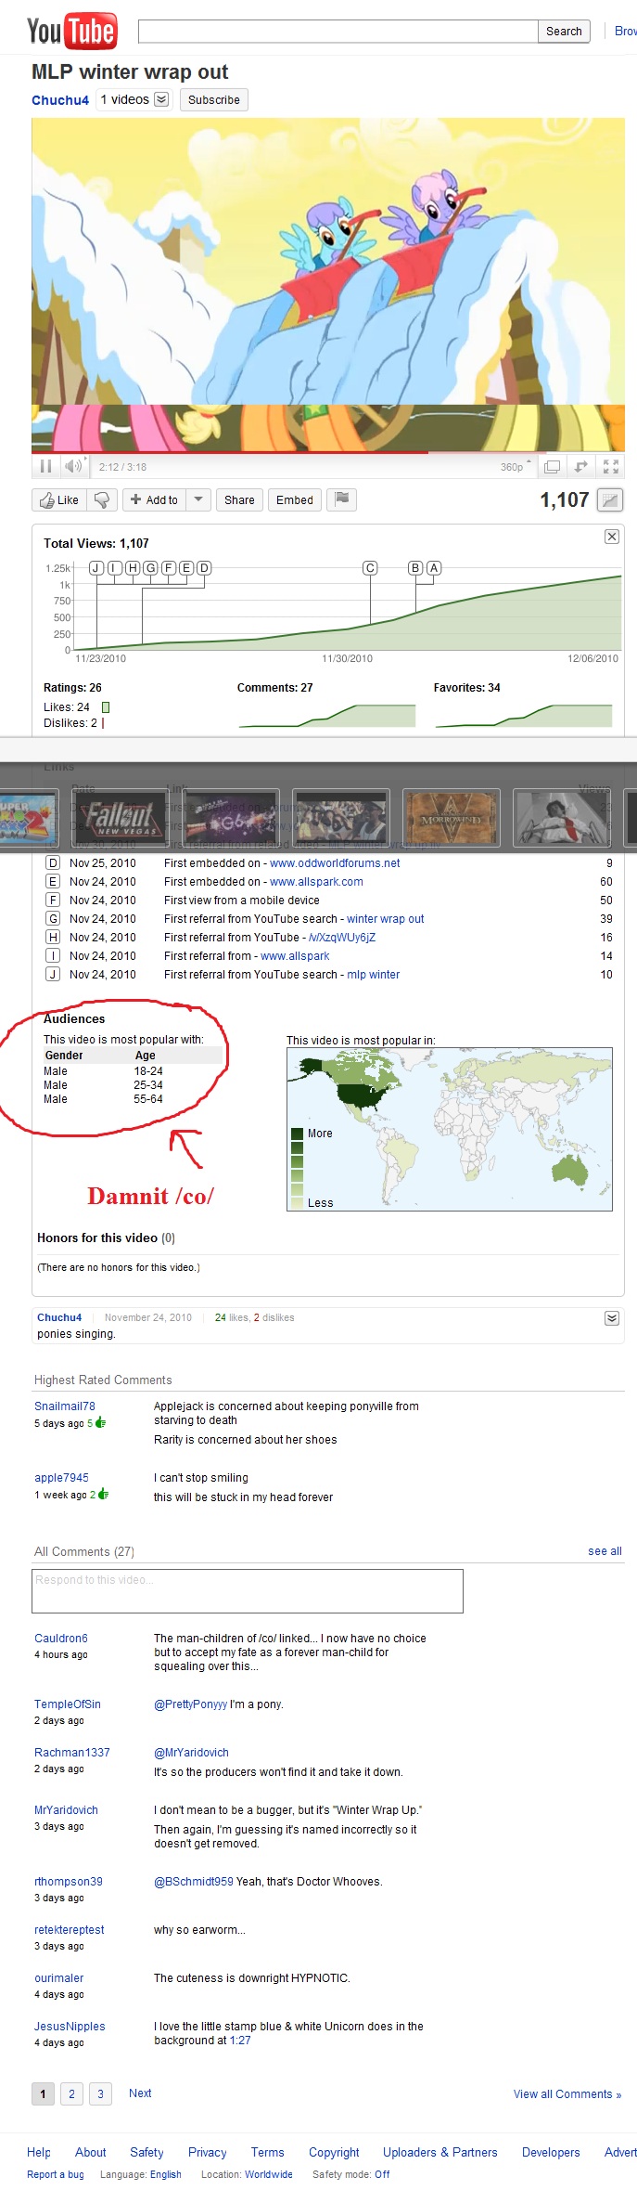Go to comments page 2
The image size is (637, 2203).
(x=71, y=2093)
